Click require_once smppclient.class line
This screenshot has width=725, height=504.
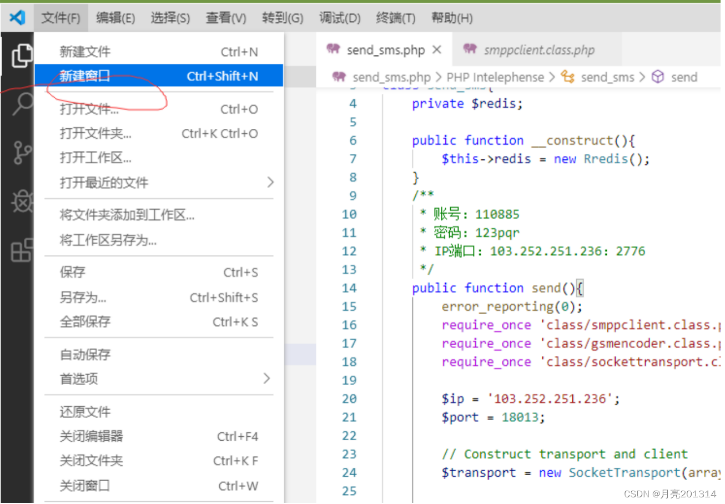point(581,325)
